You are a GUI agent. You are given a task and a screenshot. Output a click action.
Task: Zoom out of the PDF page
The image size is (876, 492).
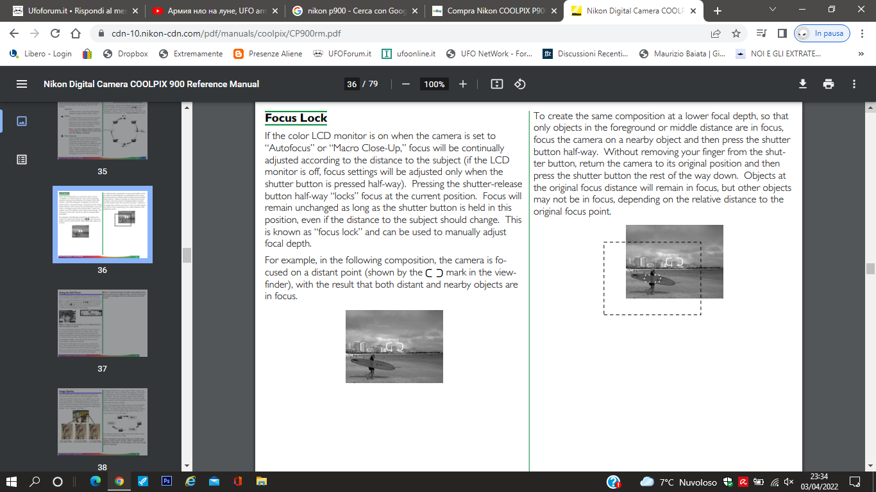click(x=405, y=84)
